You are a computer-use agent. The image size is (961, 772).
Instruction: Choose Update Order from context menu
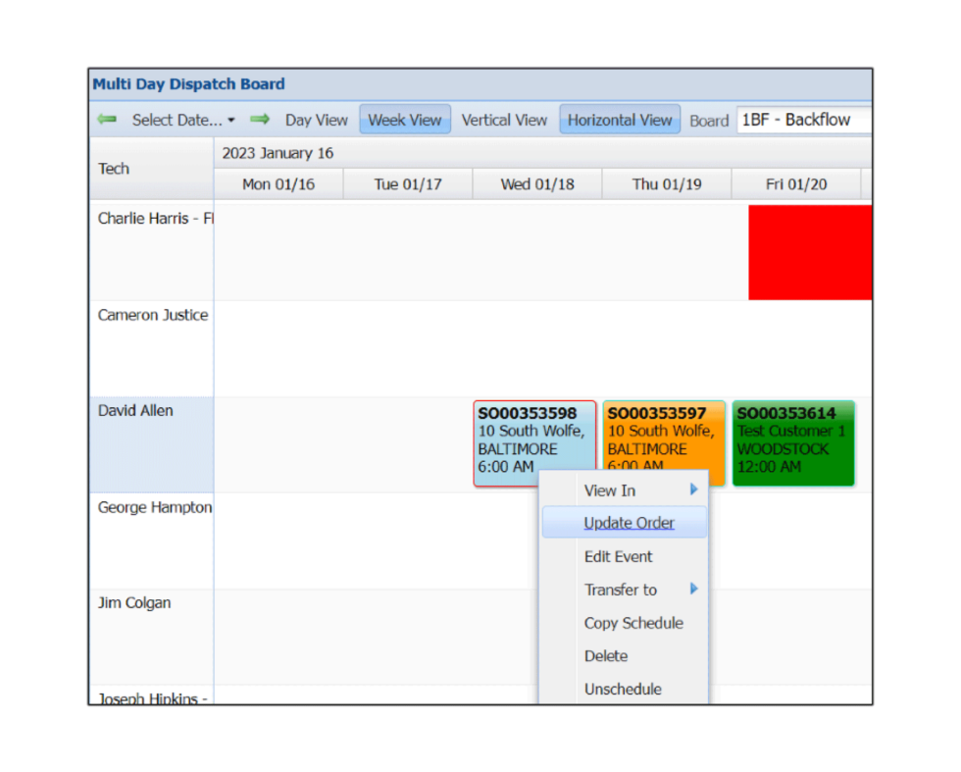[629, 523]
